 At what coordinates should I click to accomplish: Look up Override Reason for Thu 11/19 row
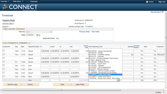pyautogui.click(x=142, y=55)
